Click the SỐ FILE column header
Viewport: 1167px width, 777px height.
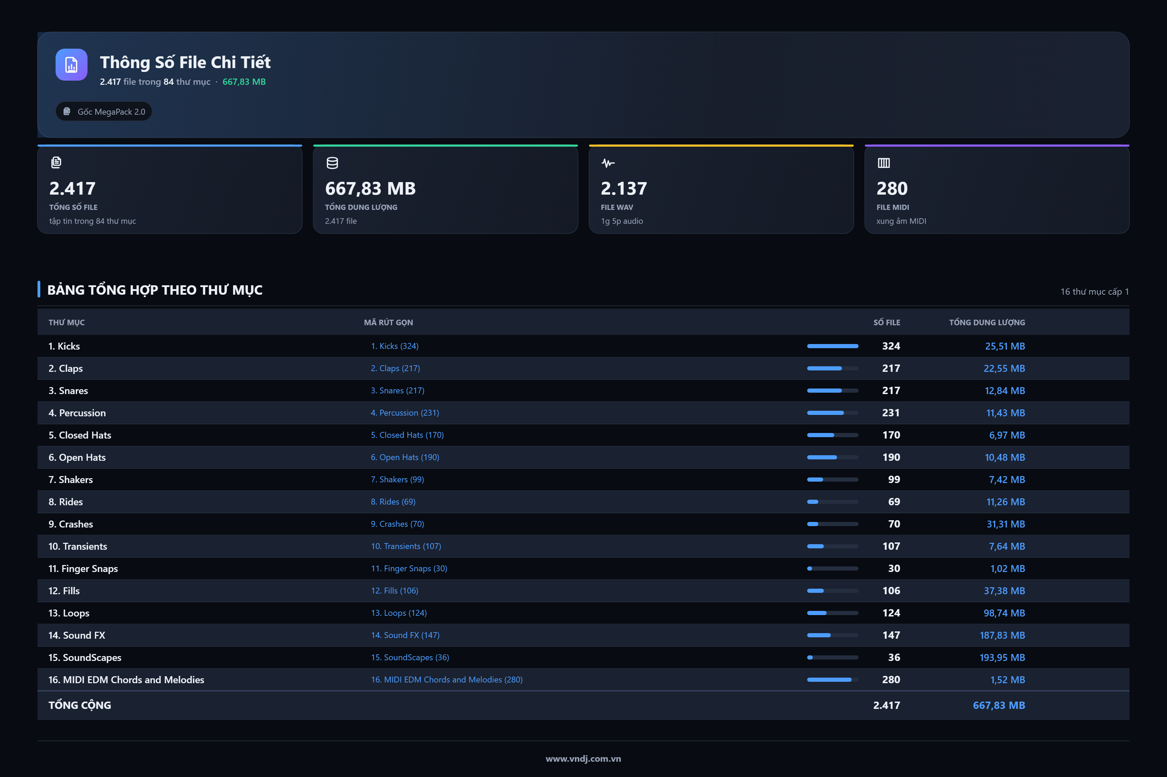[x=887, y=322]
